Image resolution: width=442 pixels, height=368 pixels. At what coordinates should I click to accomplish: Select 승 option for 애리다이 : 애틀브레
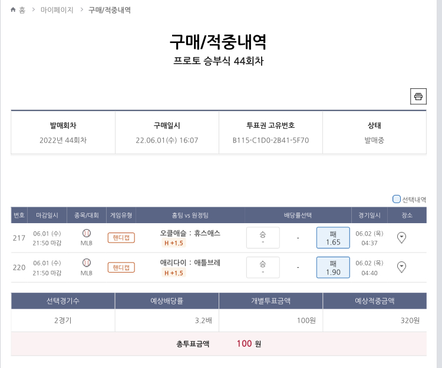(x=263, y=267)
